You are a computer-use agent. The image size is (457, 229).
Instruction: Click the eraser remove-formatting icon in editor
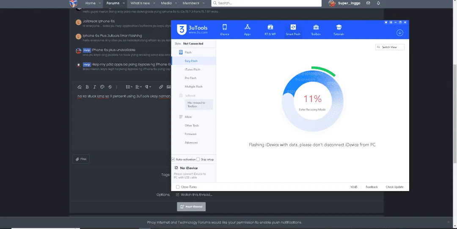[x=79, y=87]
